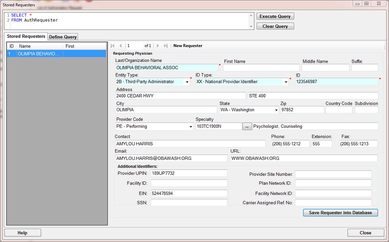Click the Provider UPIN input field
389x242 pixels.
[x=189, y=173]
